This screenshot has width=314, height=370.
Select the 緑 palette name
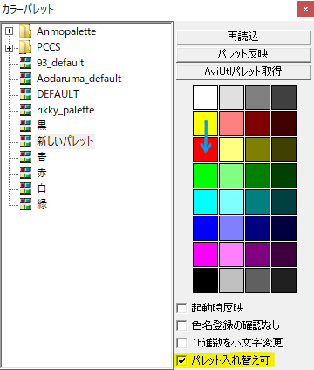point(42,204)
